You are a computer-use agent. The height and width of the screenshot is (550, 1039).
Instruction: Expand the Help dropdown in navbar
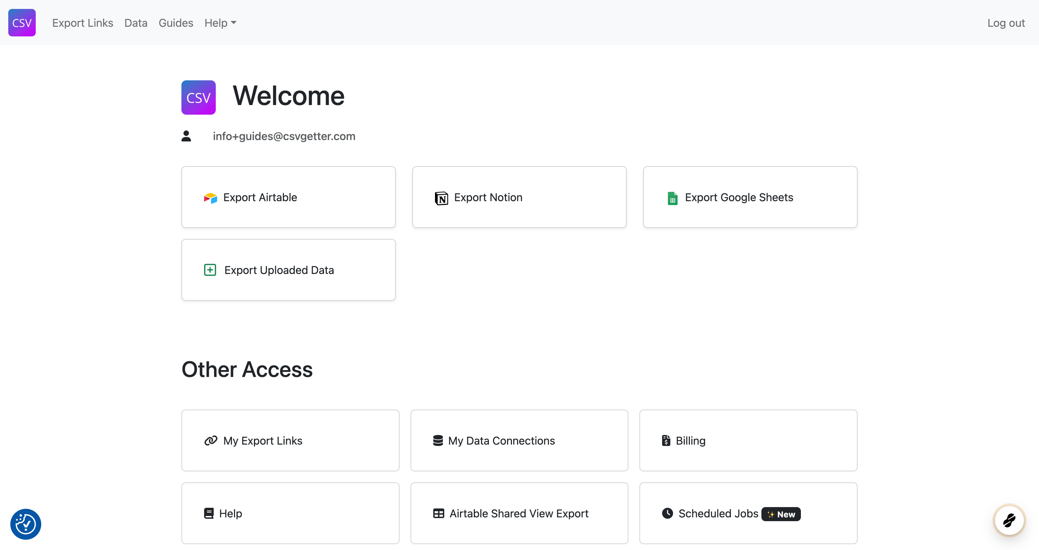click(x=220, y=23)
